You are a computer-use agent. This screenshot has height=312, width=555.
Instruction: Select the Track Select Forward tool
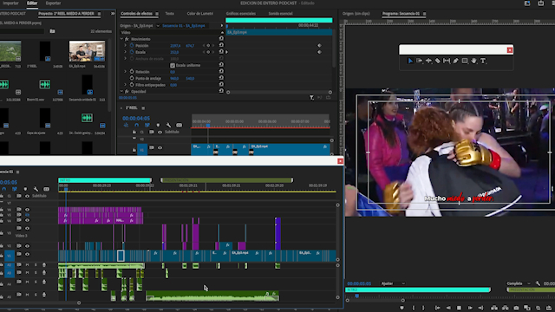tap(419, 61)
